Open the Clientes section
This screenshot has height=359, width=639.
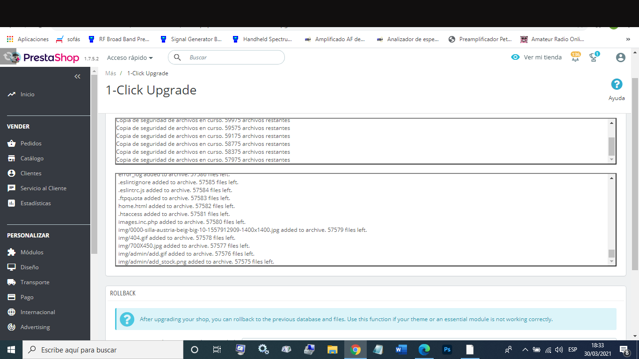pos(30,173)
